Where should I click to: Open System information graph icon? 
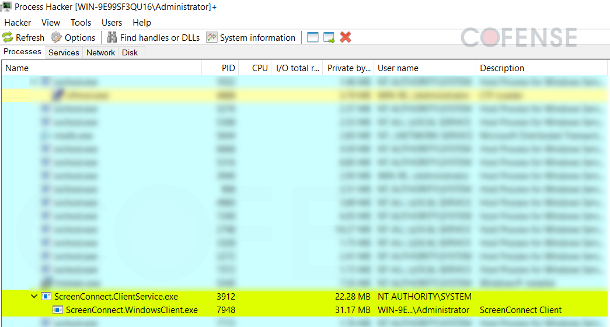212,37
